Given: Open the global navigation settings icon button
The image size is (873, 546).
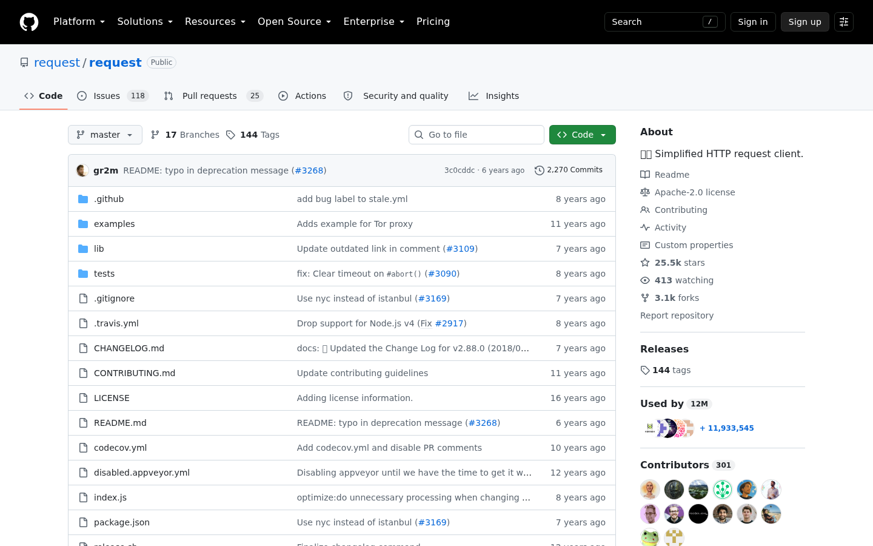Looking at the screenshot, I should point(844,22).
